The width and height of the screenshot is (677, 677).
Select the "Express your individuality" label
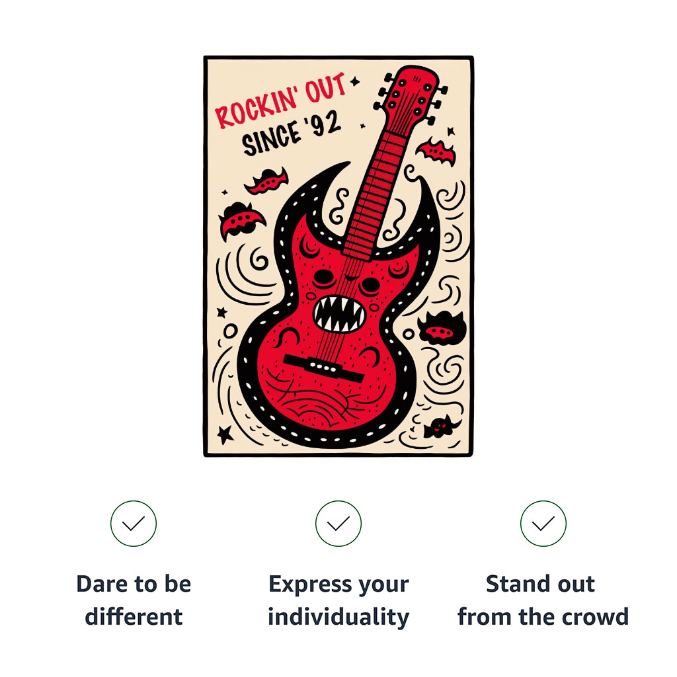[x=338, y=600]
